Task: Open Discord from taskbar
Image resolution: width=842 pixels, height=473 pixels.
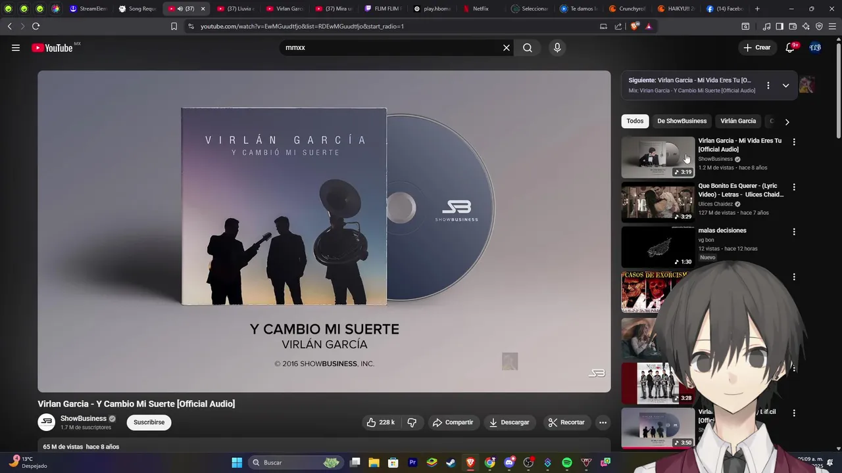Action: [x=509, y=462]
